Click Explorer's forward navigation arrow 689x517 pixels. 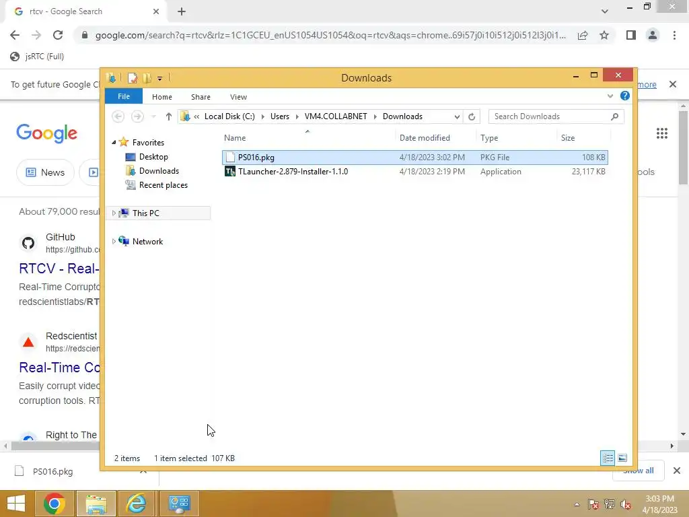[137, 116]
